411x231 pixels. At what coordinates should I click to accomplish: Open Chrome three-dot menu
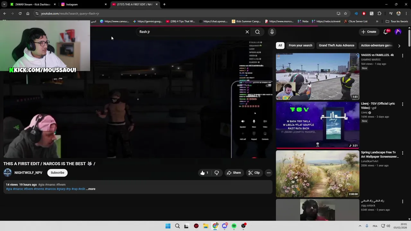point(406,13)
